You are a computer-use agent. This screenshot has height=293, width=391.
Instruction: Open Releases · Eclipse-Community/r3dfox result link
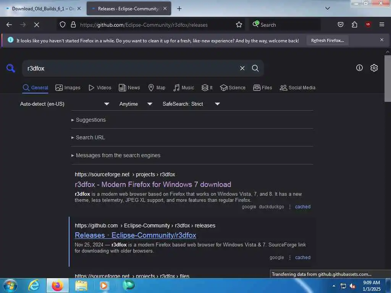coord(136,235)
